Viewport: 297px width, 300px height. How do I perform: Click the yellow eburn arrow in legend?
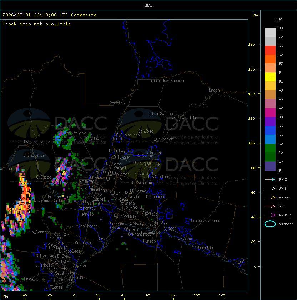coord(270,197)
